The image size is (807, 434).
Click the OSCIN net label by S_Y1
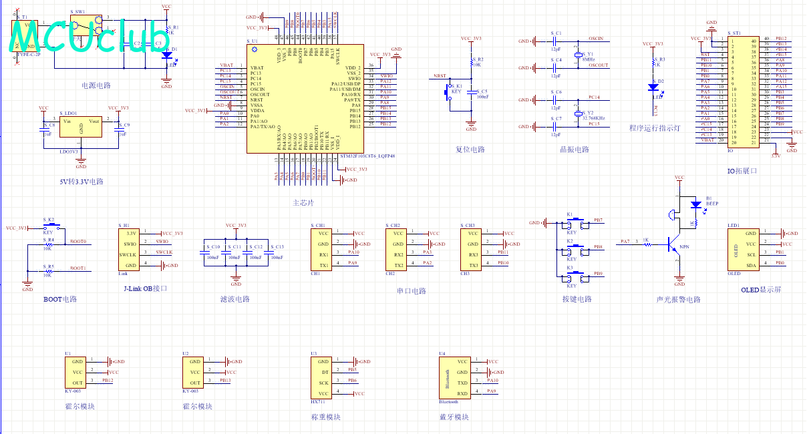pos(597,39)
